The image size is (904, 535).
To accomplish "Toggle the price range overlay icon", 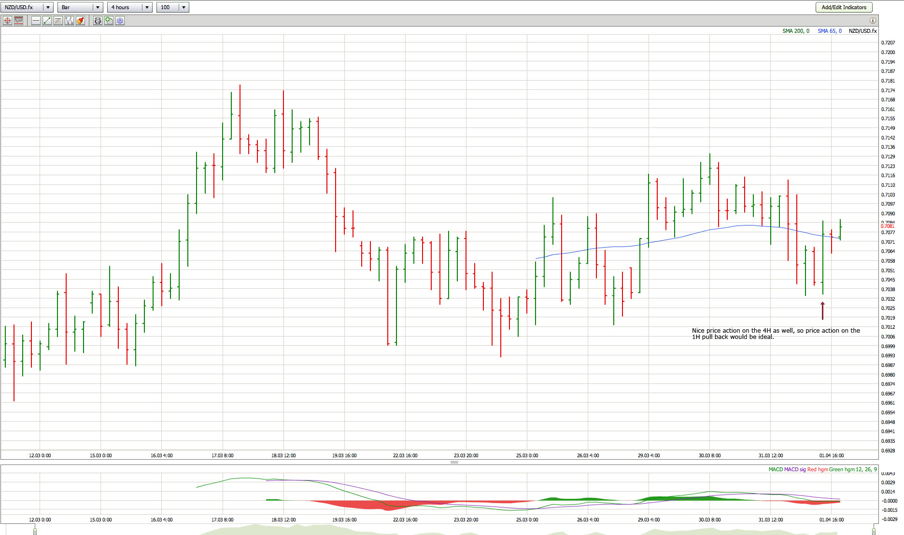I will pos(19,21).
